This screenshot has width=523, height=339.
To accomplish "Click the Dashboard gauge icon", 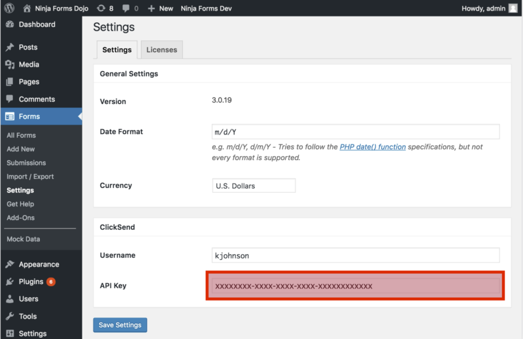I will pyautogui.click(x=10, y=24).
